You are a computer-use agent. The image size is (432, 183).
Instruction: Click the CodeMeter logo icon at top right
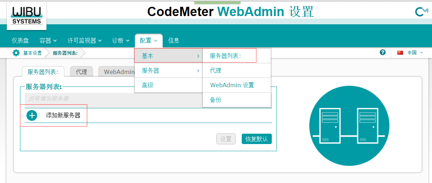coord(421,12)
